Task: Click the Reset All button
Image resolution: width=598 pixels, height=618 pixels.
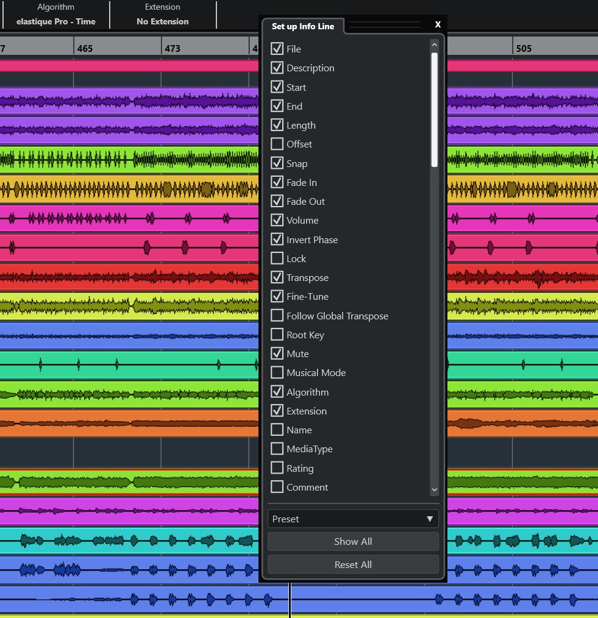Action: [x=353, y=564]
